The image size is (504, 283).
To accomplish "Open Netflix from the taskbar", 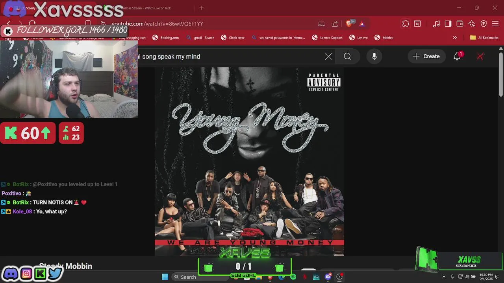I will (x=305, y=277).
